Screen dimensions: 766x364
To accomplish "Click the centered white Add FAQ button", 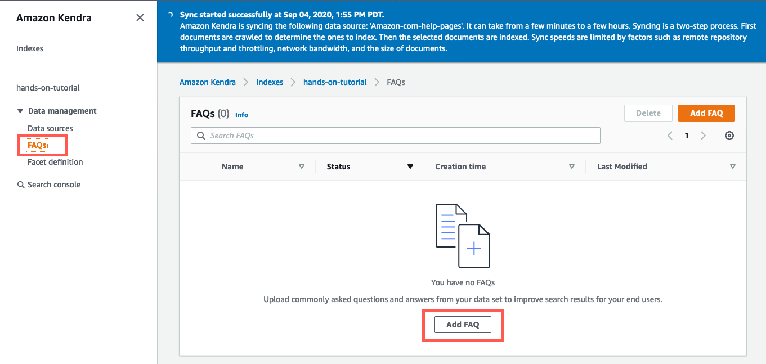I will coord(463,325).
